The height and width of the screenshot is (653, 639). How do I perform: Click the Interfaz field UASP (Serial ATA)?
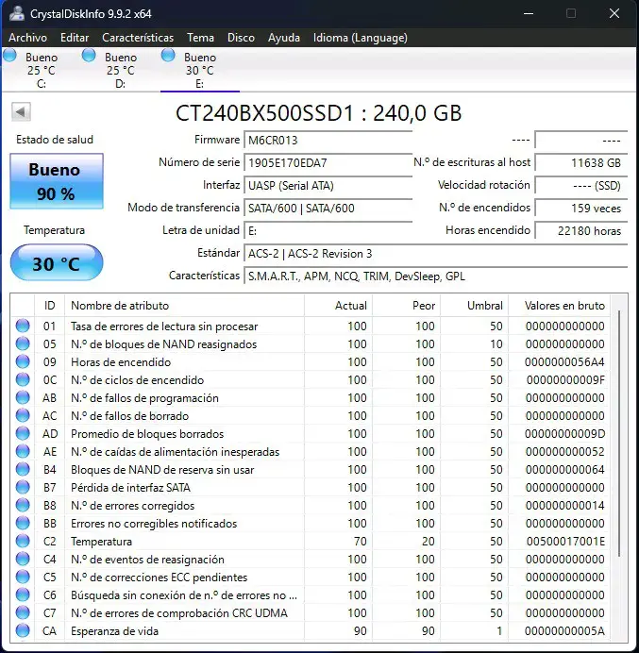(x=328, y=185)
